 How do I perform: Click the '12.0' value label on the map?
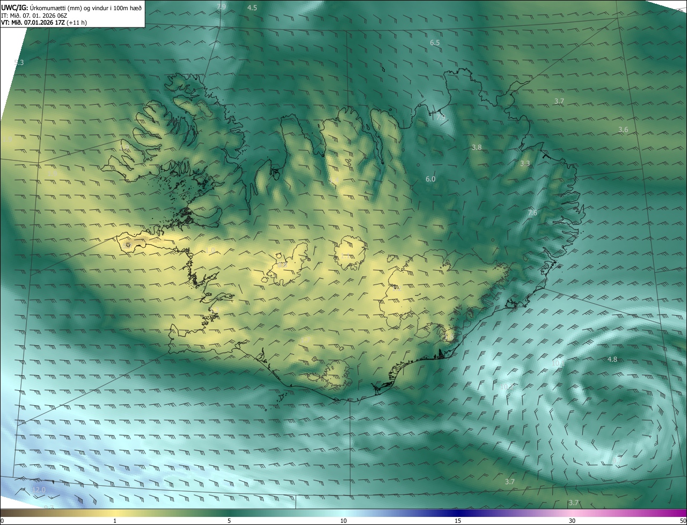[x=39, y=490]
